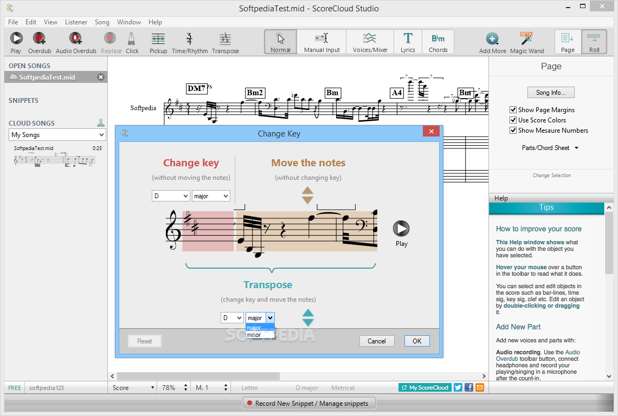Screen dimensions: 618x416
Task: Click the Change Selection link
Action: [551, 175]
